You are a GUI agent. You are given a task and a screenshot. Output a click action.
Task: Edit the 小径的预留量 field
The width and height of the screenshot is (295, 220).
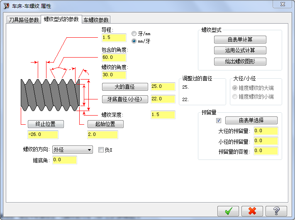[x=266, y=141]
